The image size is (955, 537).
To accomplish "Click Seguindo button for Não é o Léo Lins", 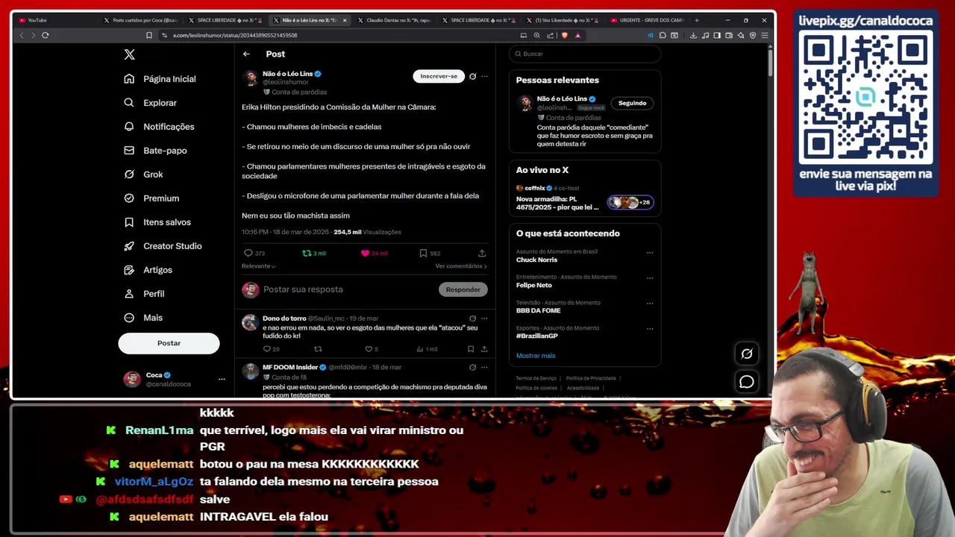I will (x=632, y=103).
